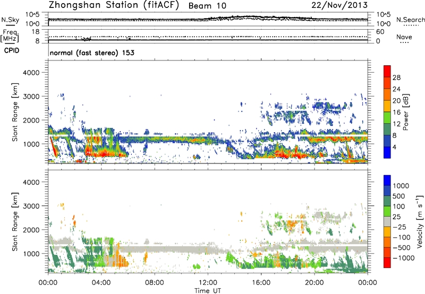Select the -500 label on the Velocity color bar

402,248
